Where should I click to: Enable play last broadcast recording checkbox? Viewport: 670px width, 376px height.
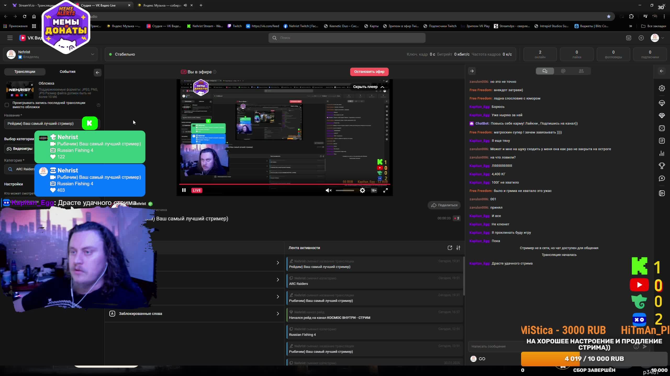(x=7, y=105)
